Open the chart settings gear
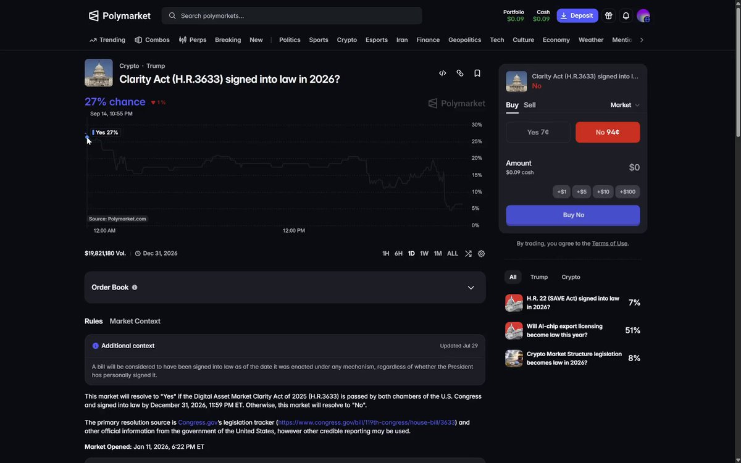741x463 pixels. [x=482, y=254]
